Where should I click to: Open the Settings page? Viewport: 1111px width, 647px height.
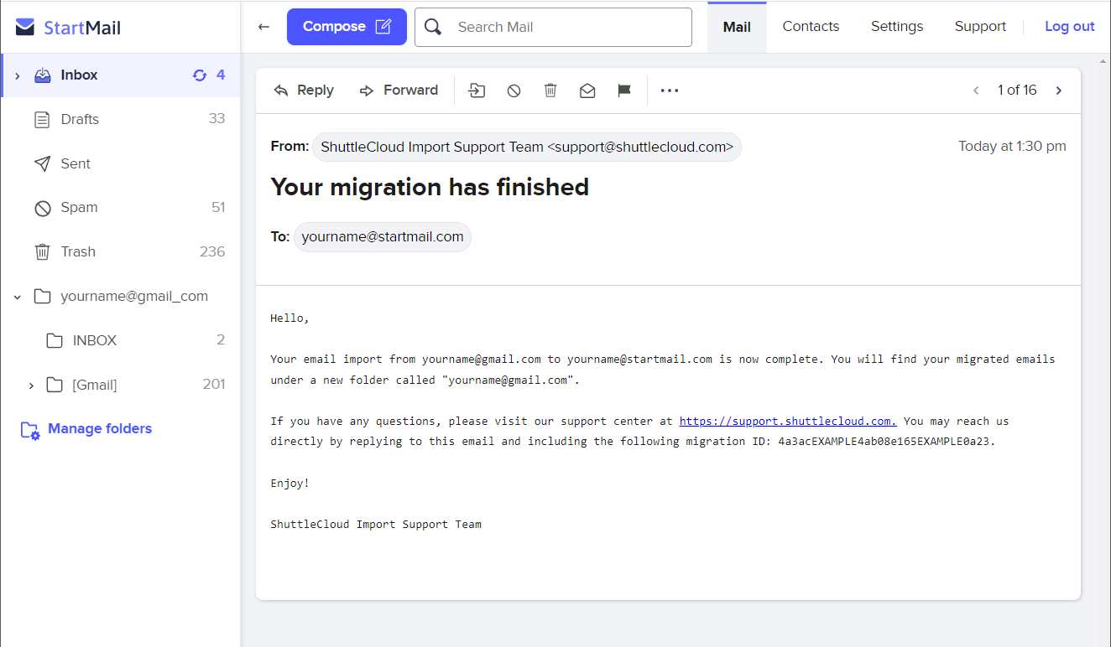point(896,26)
